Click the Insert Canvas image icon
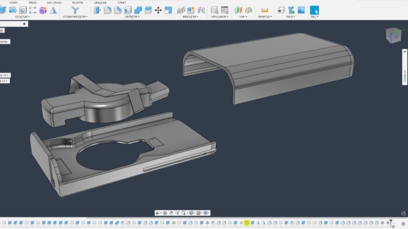 [301, 10]
